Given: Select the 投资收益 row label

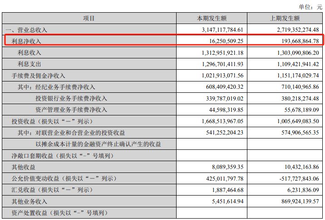Looking at the screenshot, I should (x=52, y=121).
